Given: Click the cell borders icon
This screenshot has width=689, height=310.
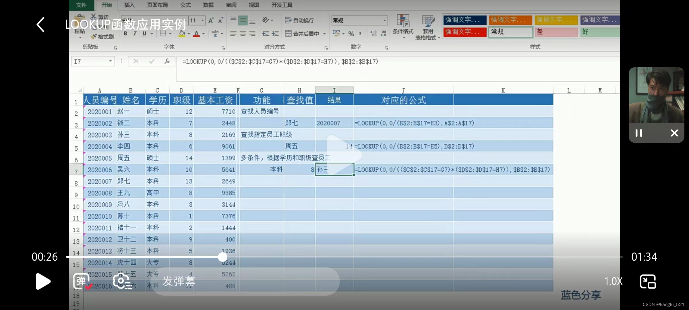Looking at the screenshot, I should (163, 34).
